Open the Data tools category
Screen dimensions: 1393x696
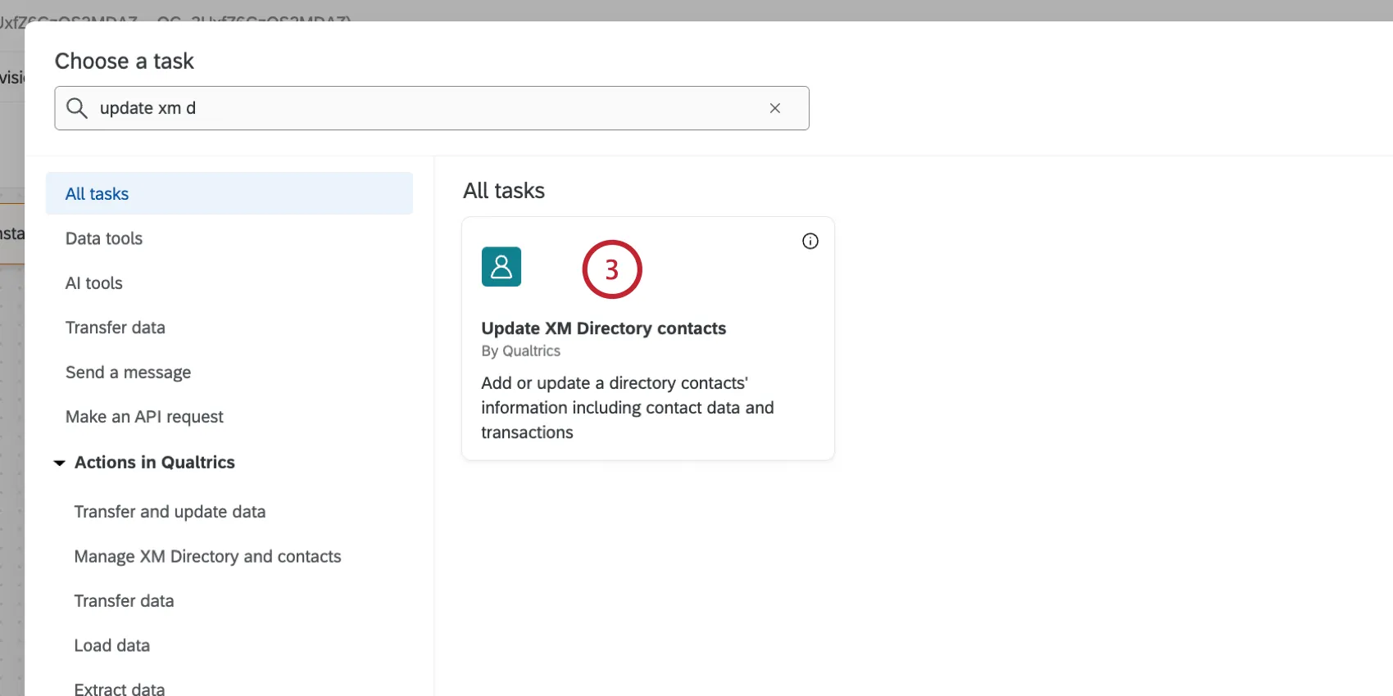click(104, 238)
